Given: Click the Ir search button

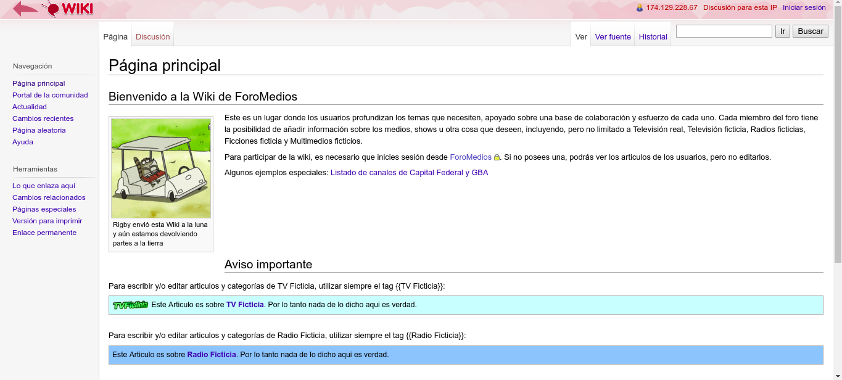Looking at the screenshot, I should [x=783, y=31].
